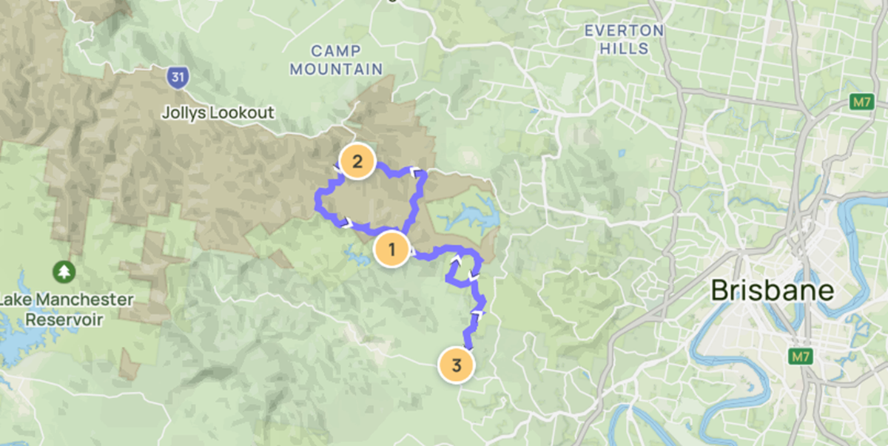
Task: Select the Everton Hills suburb label
Action: point(625,40)
